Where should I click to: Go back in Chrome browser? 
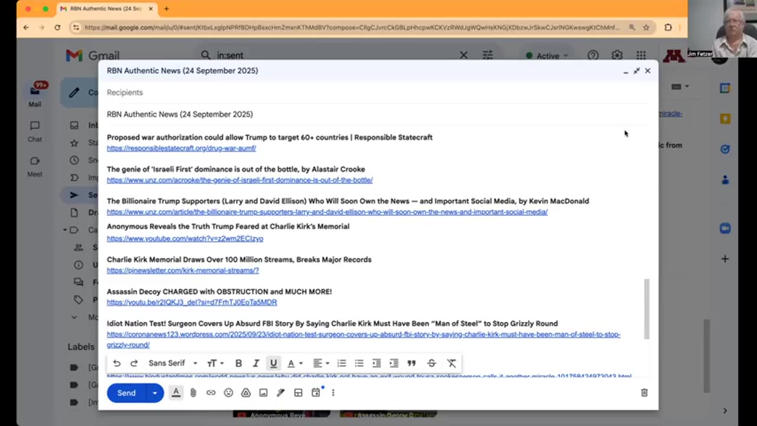[26, 27]
